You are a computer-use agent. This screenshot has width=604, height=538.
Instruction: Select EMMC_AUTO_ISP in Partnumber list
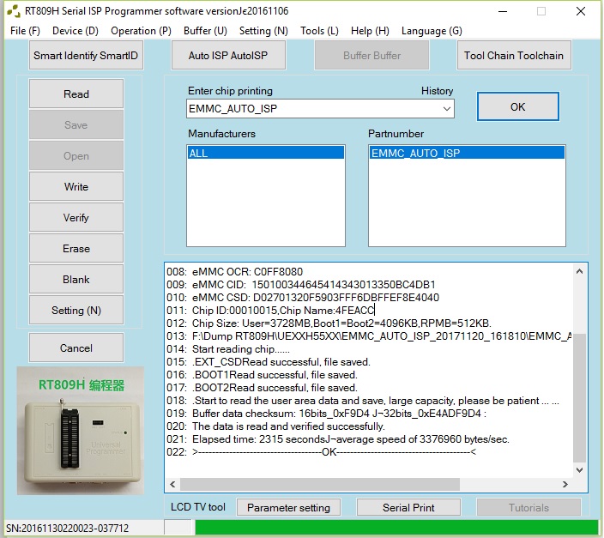(467, 153)
